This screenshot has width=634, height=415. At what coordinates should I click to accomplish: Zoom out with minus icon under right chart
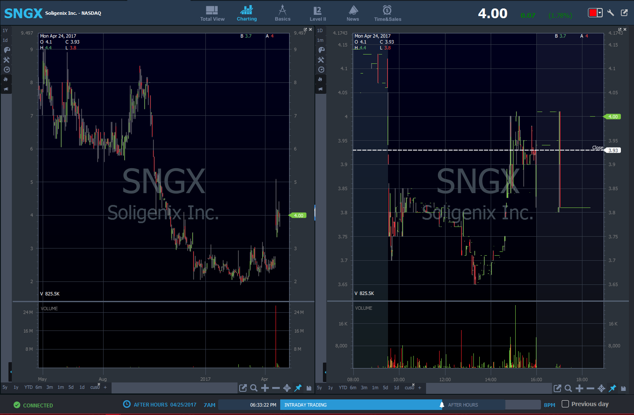pos(590,388)
